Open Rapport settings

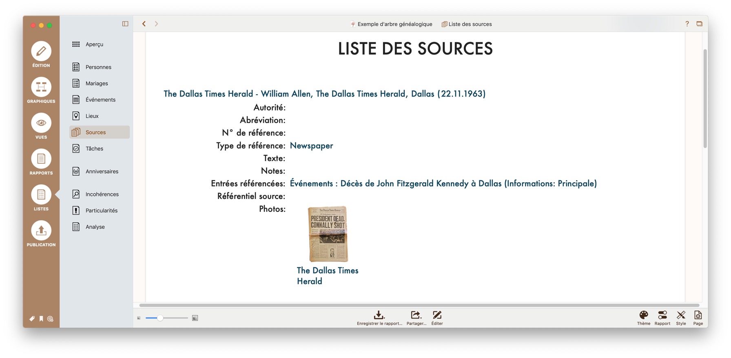pos(662,318)
